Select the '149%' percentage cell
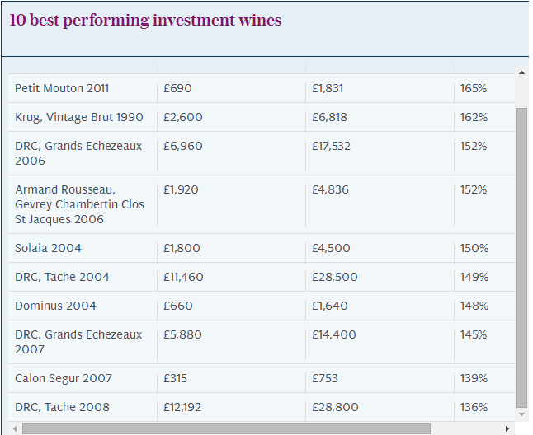 click(x=484, y=277)
